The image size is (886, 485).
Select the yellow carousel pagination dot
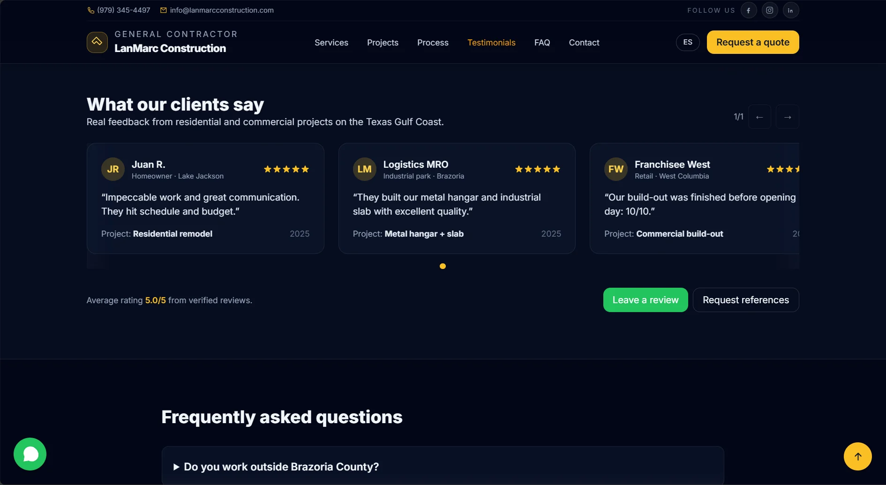443,266
